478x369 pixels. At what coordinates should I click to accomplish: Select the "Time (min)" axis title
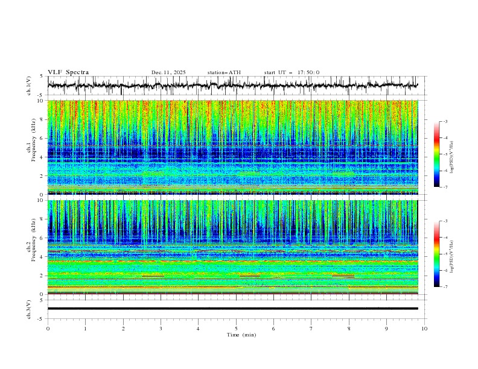(241, 335)
